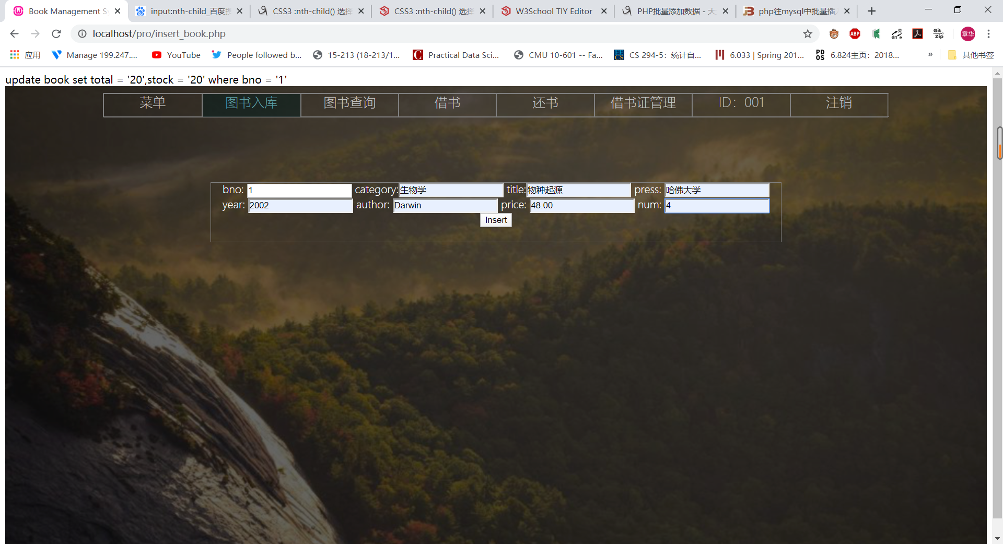Open the 菜单 menu item
The width and height of the screenshot is (1003, 544).
[153, 104]
